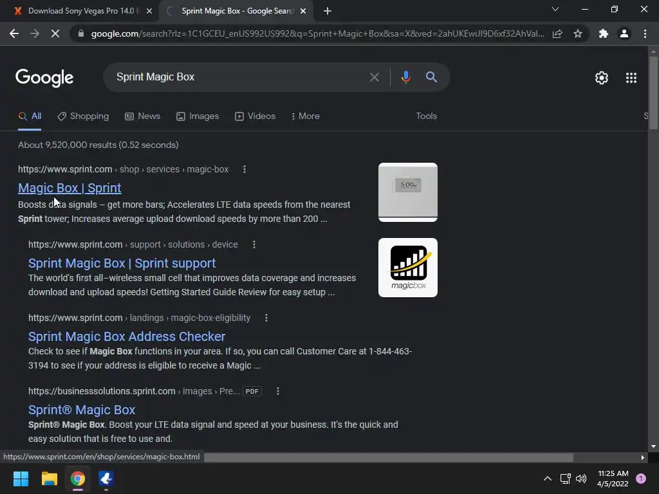The image size is (659, 494).
Task: Open the Chrome extensions puzzle menu
Action: tap(604, 33)
